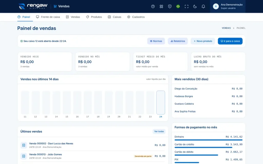The width and height of the screenshot is (263, 164).
Task: Click the Vendas cart icon in header
Action: (55, 6)
